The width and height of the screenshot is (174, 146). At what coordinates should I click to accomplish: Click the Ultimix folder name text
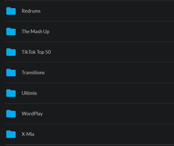(x=29, y=93)
